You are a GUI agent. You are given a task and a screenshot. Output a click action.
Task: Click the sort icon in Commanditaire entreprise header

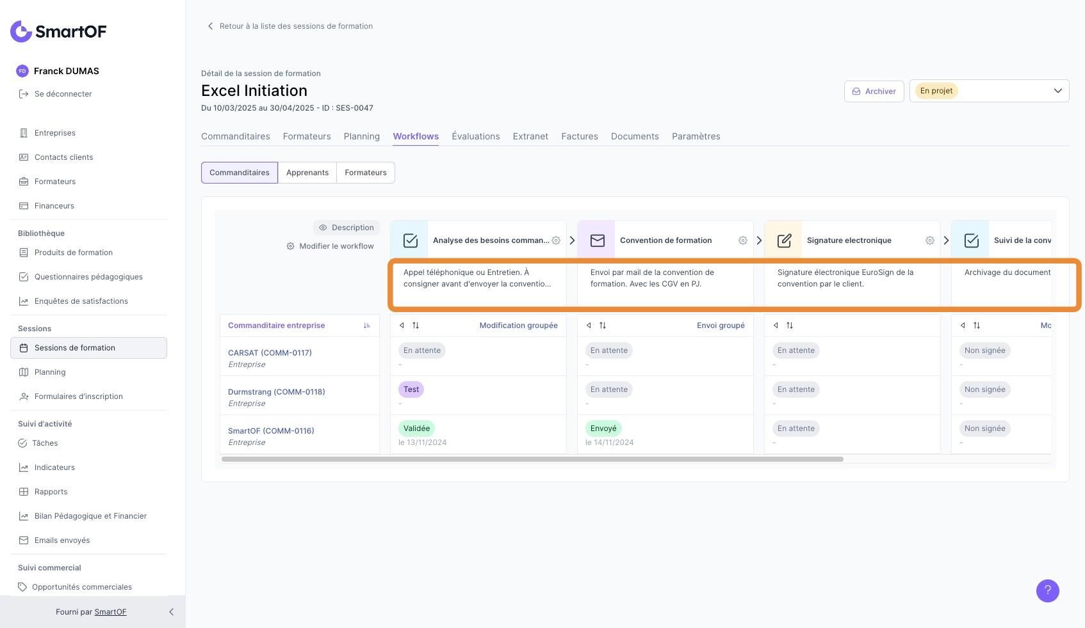367,326
